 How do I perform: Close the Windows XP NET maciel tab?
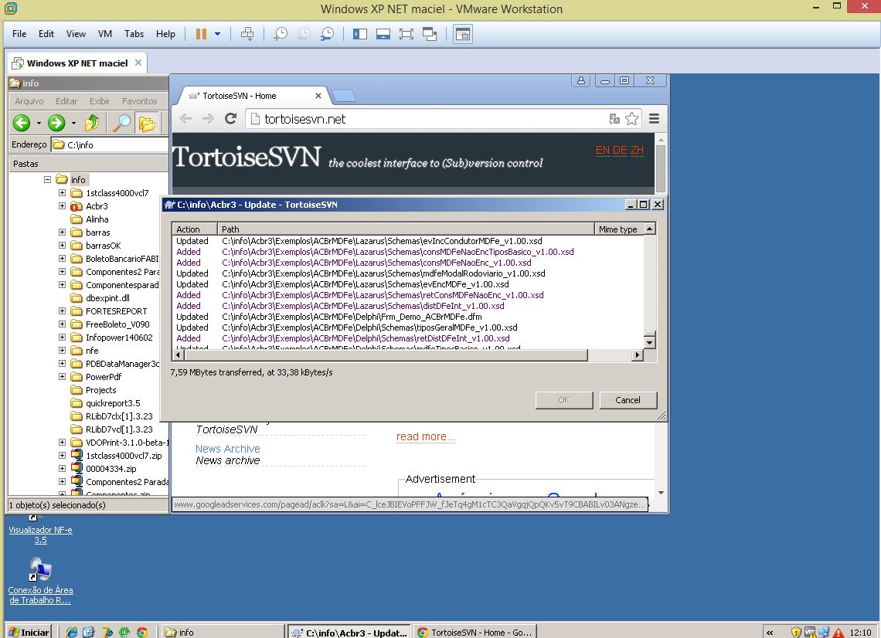point(138,63)
